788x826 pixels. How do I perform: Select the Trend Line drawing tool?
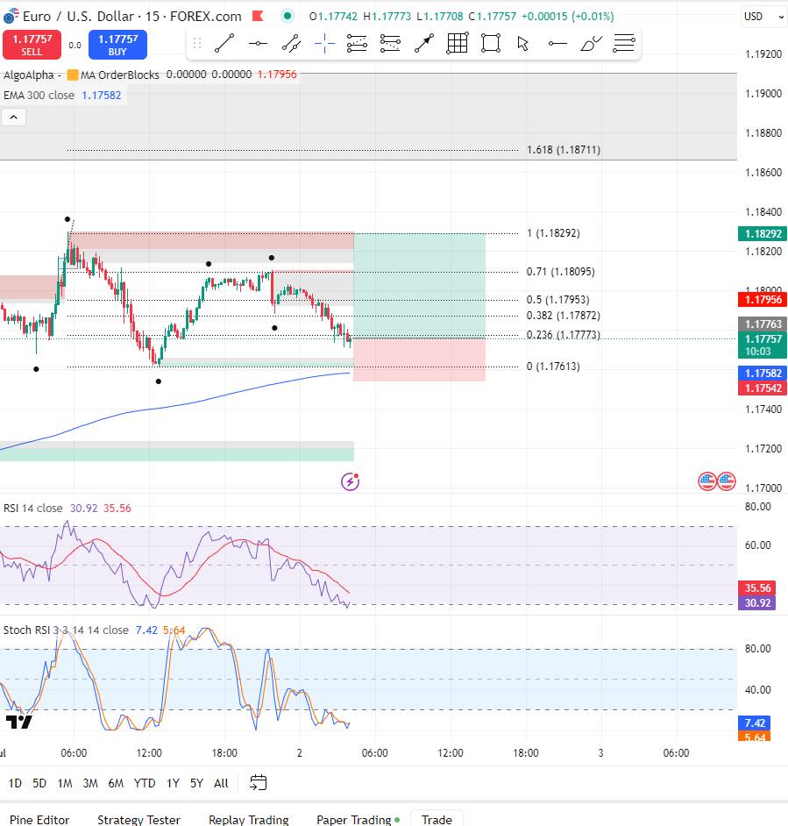click(224, 43)
